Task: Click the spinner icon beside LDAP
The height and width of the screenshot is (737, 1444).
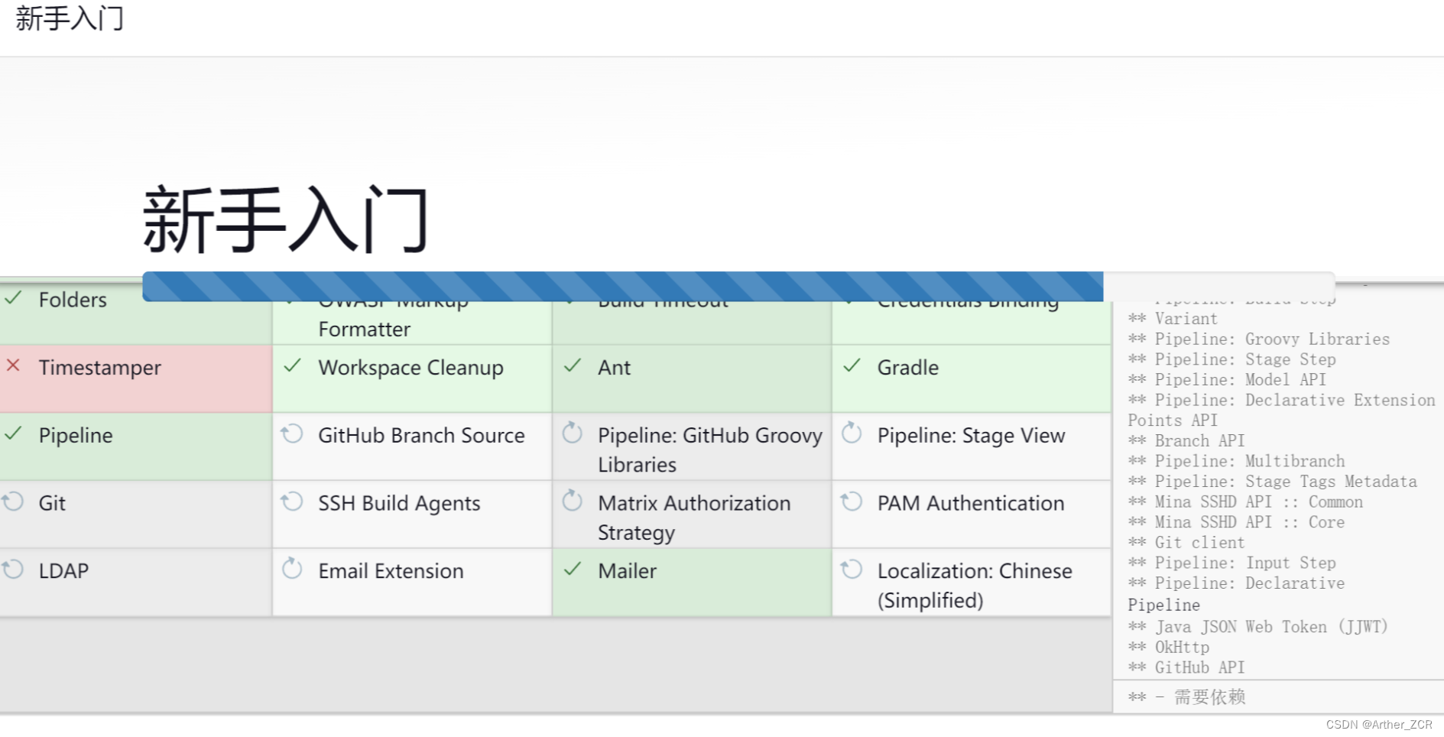Action: (12, 570)
